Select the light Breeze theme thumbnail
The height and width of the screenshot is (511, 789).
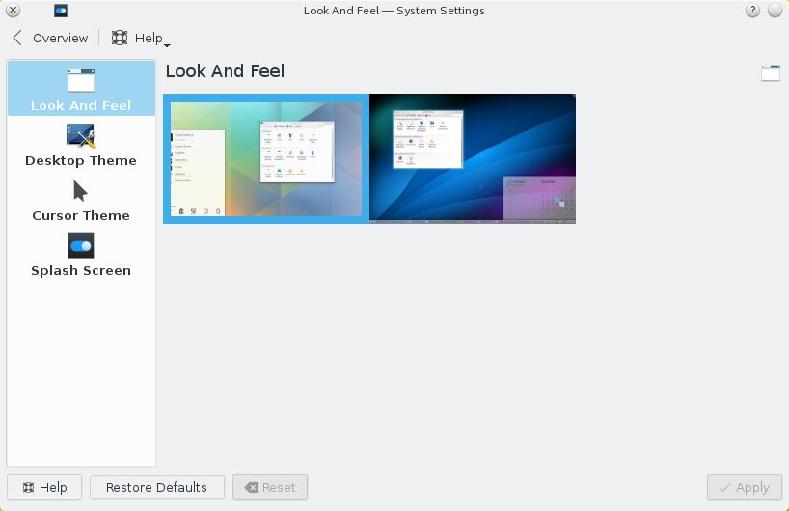coord(266,159)
